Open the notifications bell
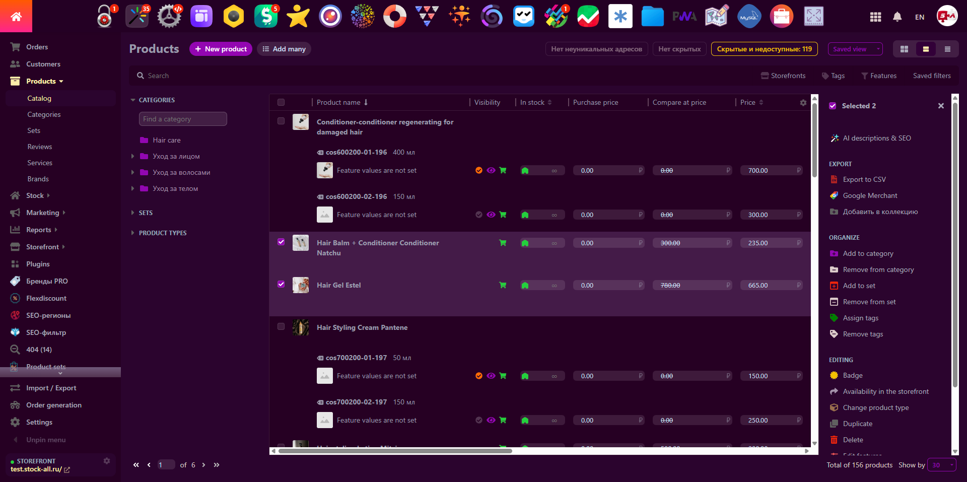 (x=897, y=16)
